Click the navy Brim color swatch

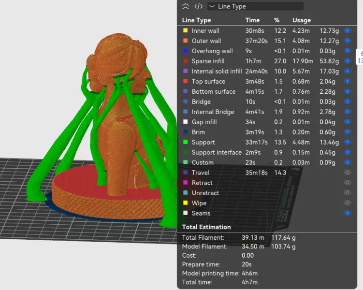[186, 132]
